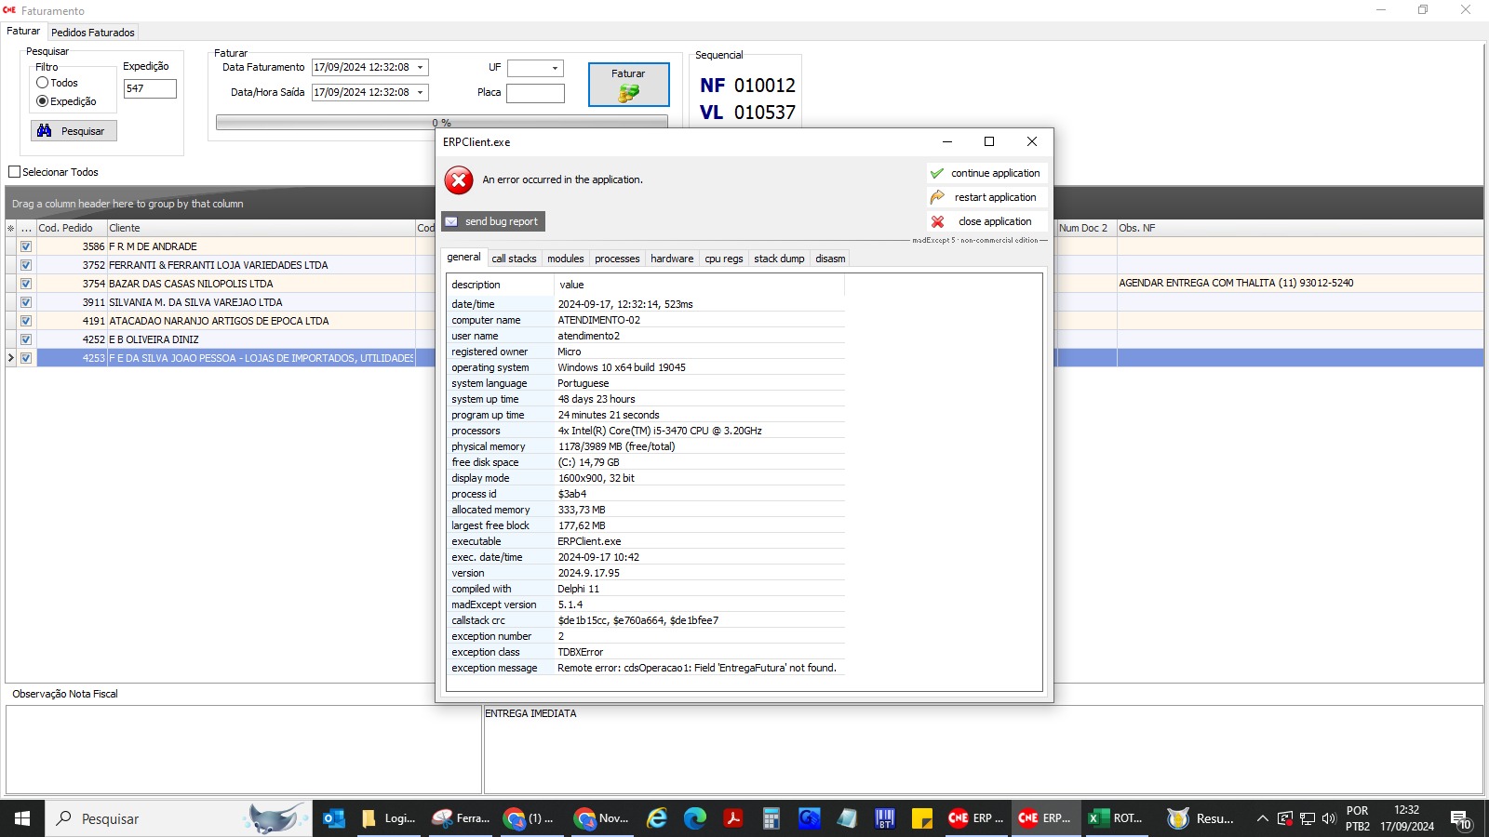Click the Placa input field
This screenshot has height=837, width=1489.
535,93
